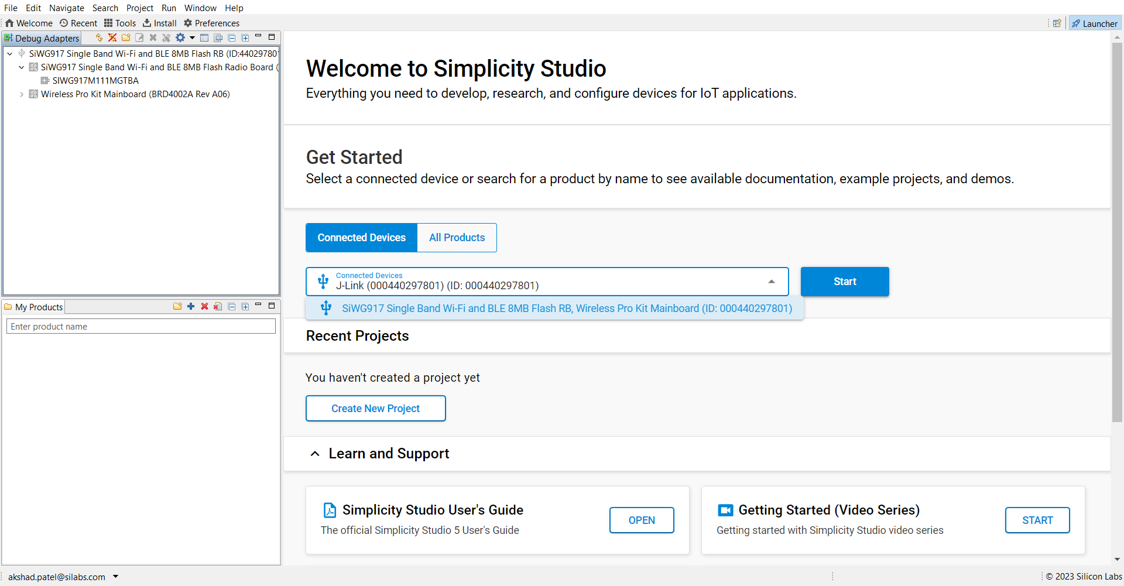Click the table view icon in Debug Adapters

[204, 37]
